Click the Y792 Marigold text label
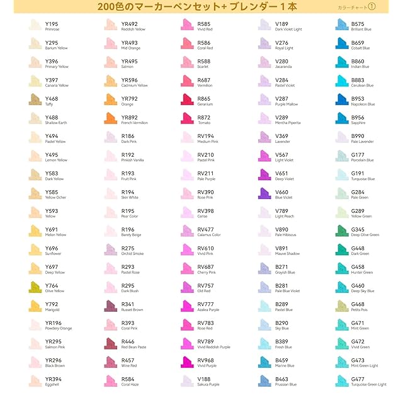The image size is (403, 403). [54, 306]
